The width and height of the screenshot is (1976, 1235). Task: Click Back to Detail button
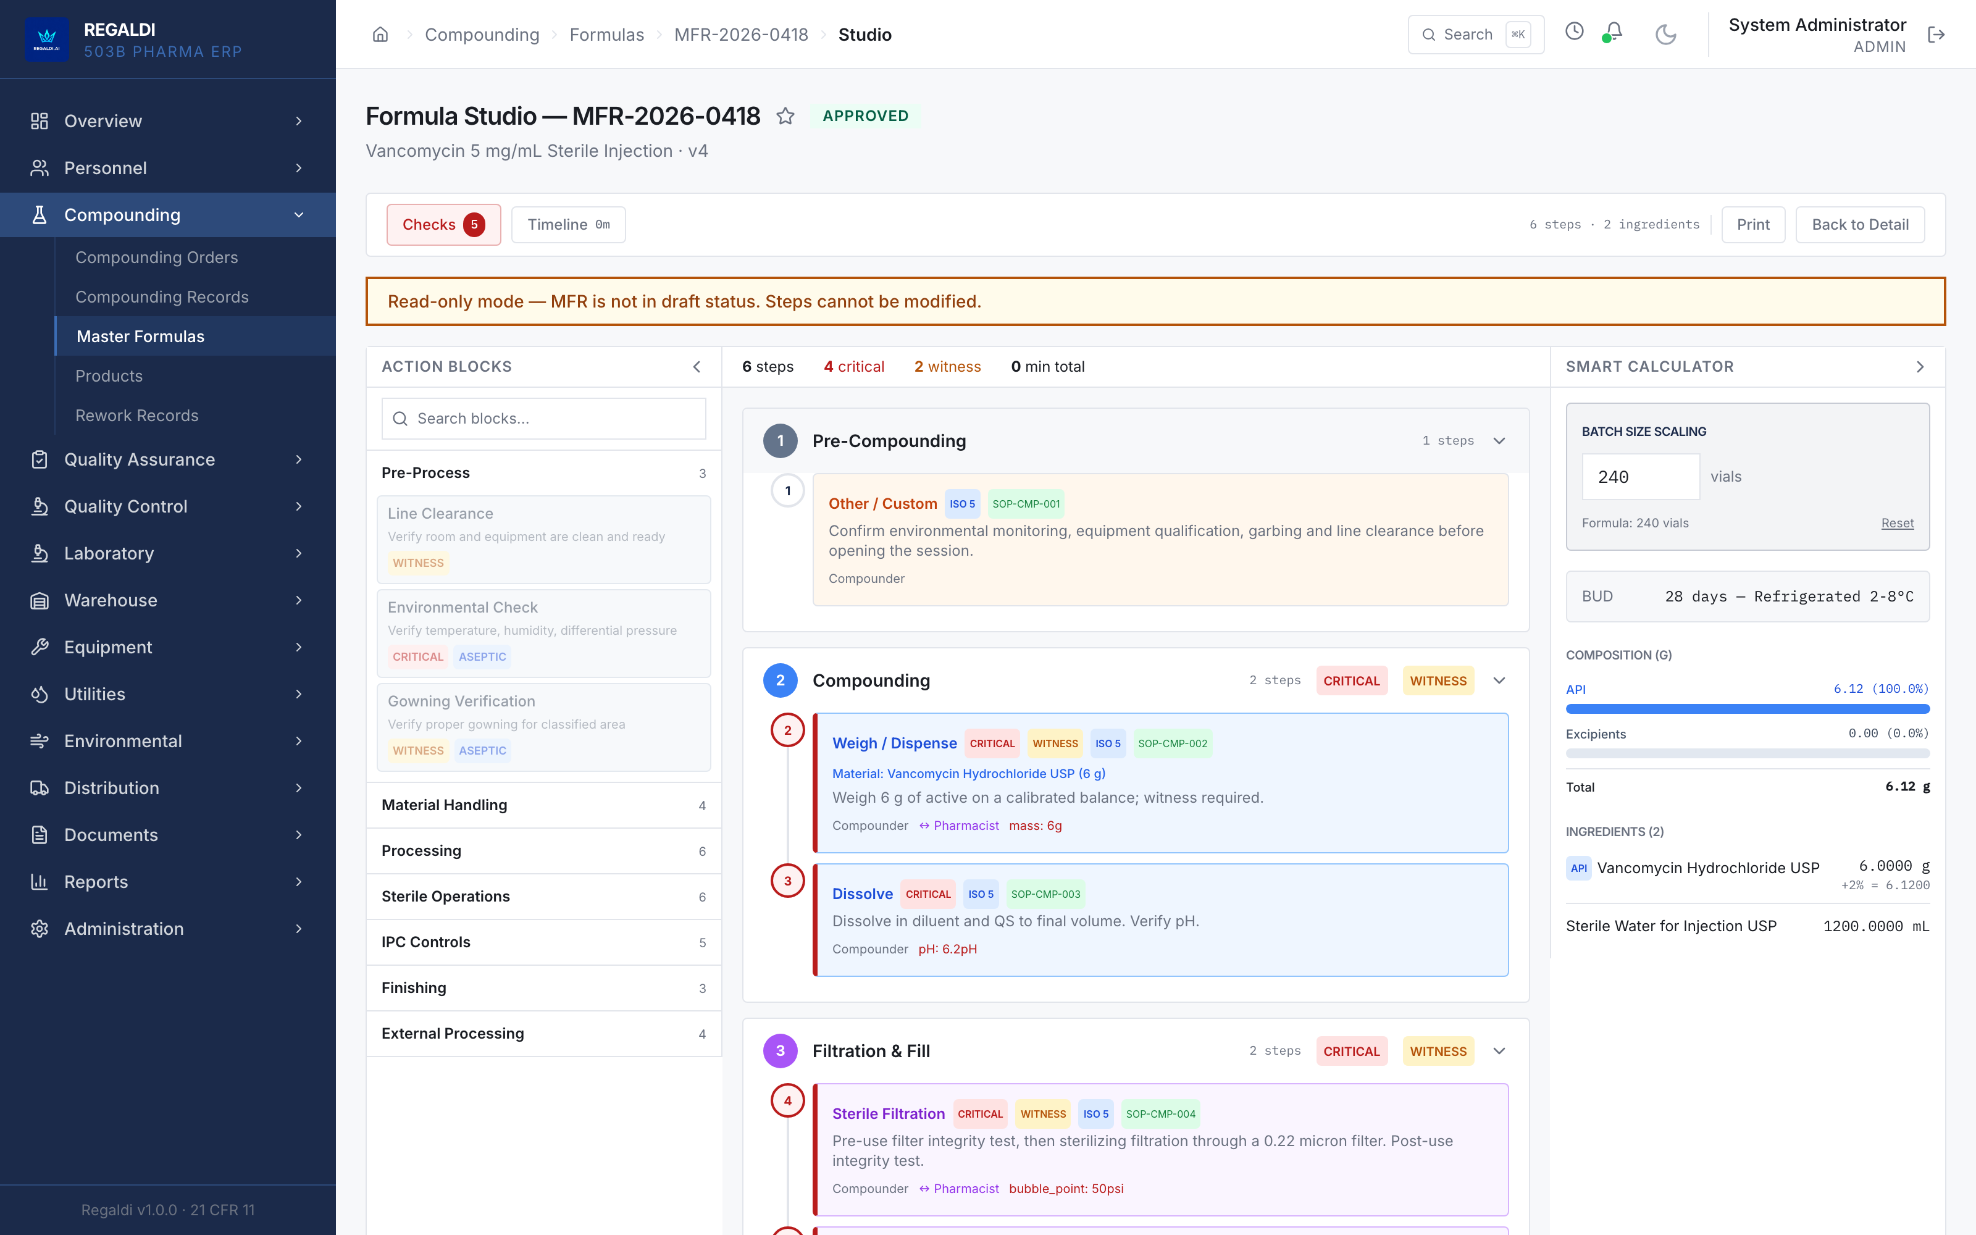click(x=1860, y=225)
